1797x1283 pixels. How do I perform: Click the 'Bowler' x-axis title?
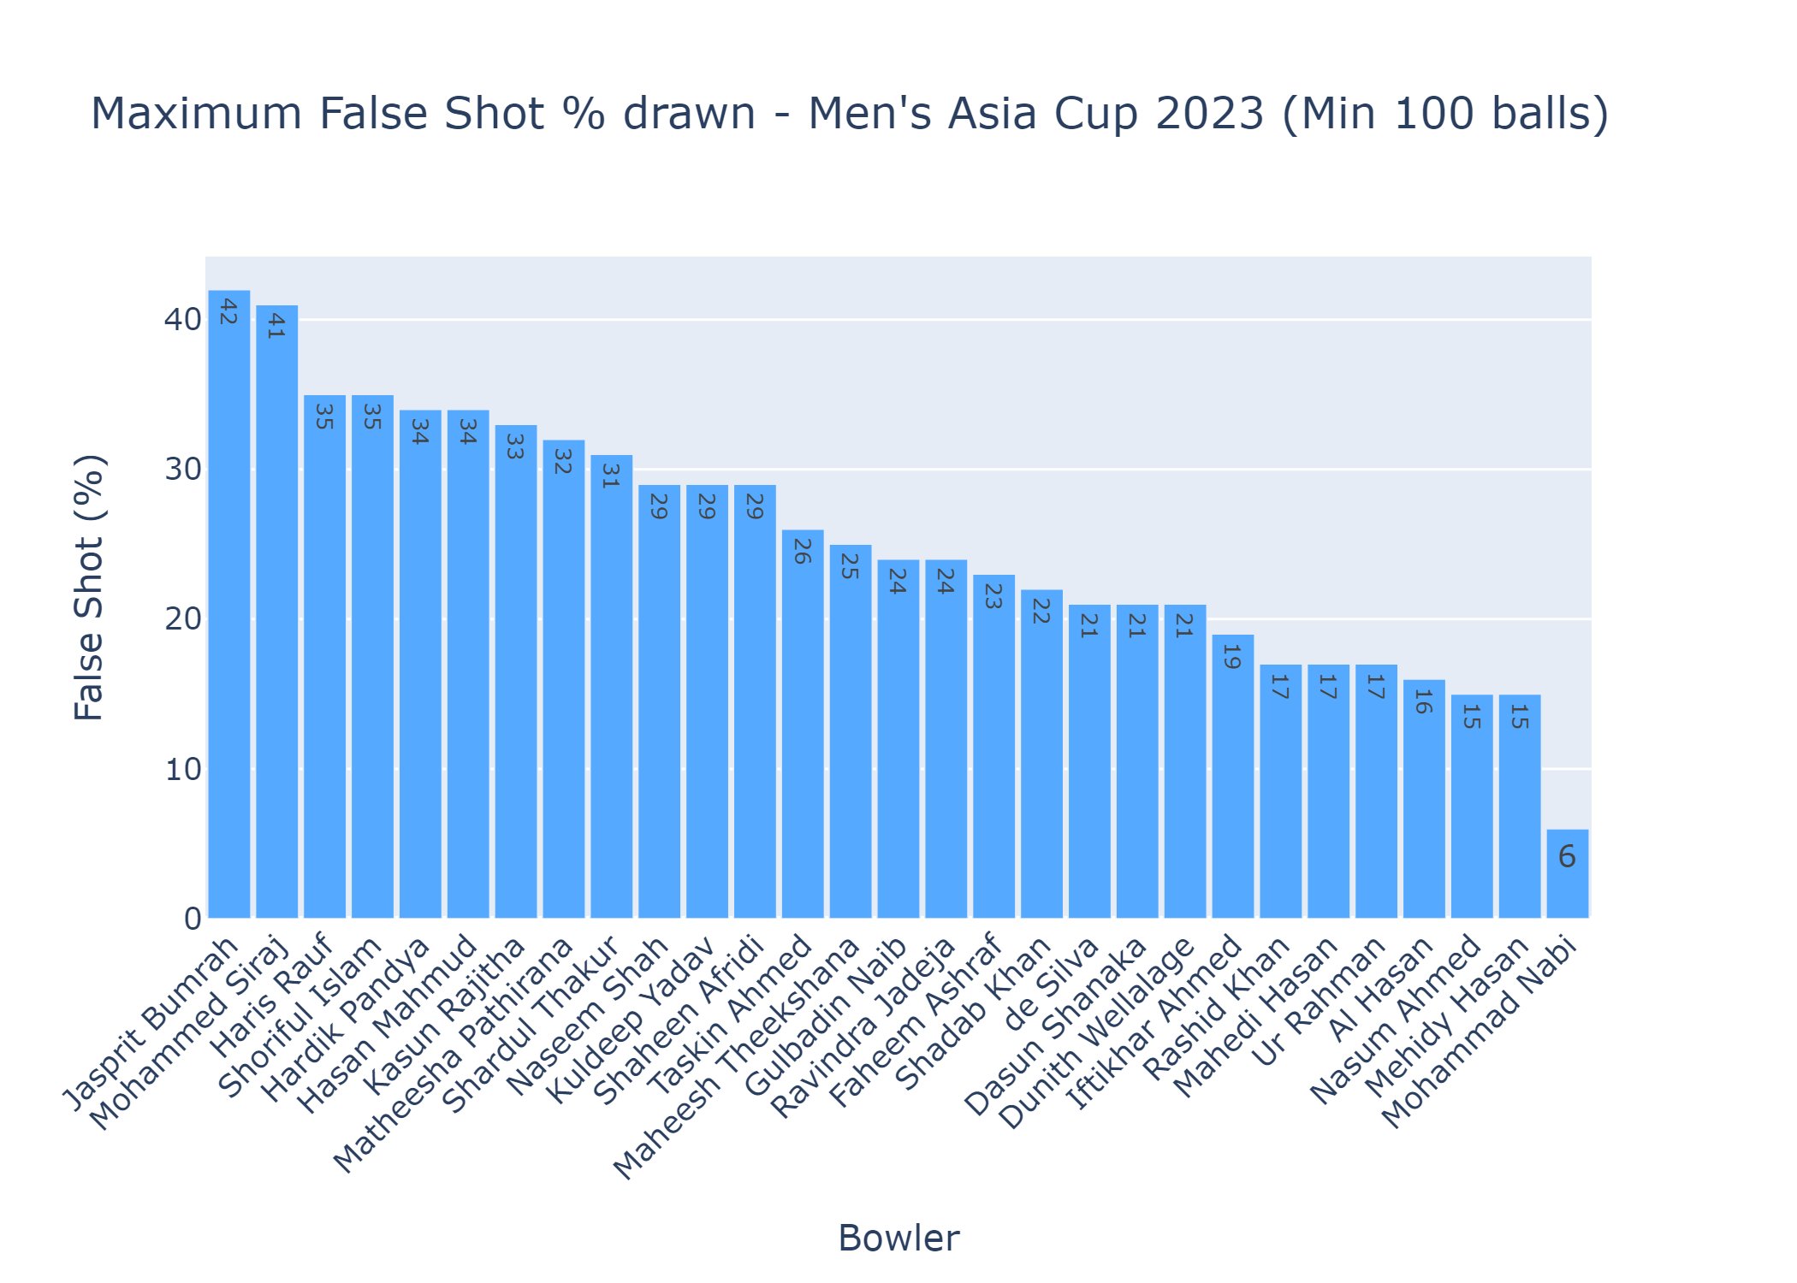(898, 1238)
